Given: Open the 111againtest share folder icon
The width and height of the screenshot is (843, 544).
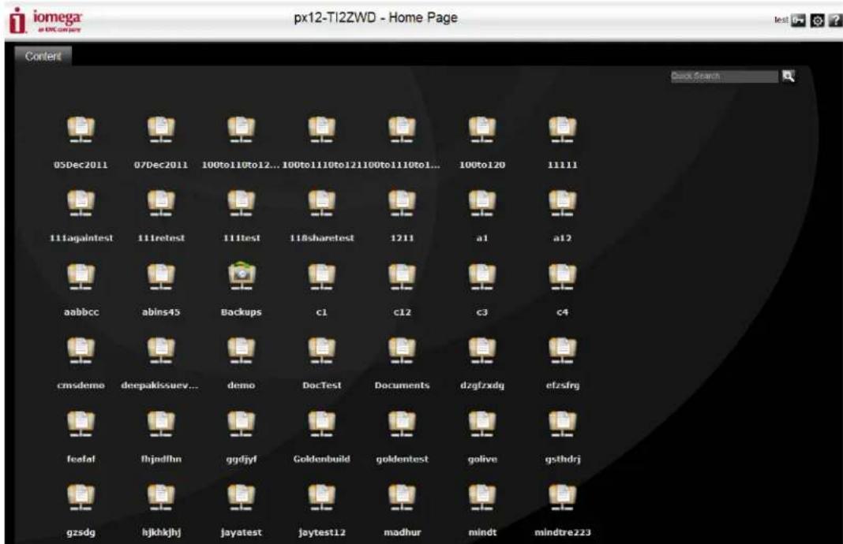Looking at the screenshot, I should (81, 203).
